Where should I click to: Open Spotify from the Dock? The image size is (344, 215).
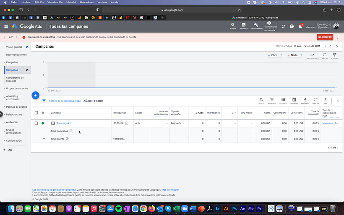(x=119, y=209)
